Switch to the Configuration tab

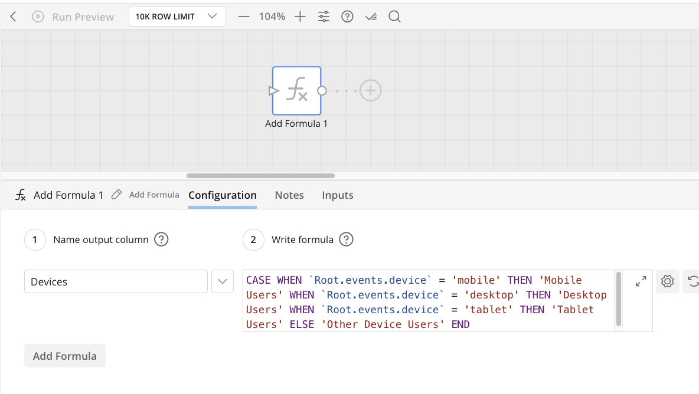pyautogui.click(x=223, y=195)
